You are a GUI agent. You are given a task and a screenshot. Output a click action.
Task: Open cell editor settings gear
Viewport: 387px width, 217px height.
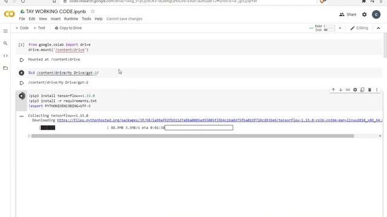[355, 90]
